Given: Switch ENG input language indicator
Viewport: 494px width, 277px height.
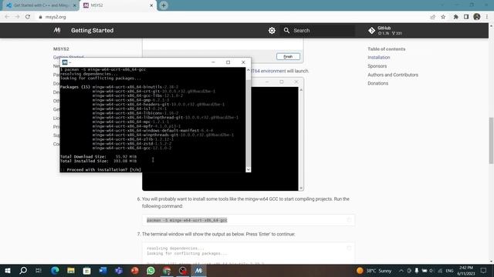Looking at the screenshot, I should pos(449,270).
